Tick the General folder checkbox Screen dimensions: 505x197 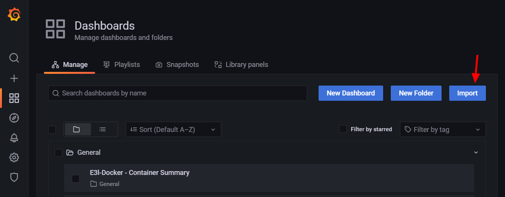(x=58, y=153)
